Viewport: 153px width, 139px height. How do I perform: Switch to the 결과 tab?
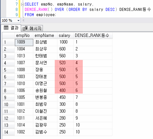coord(11,28)
